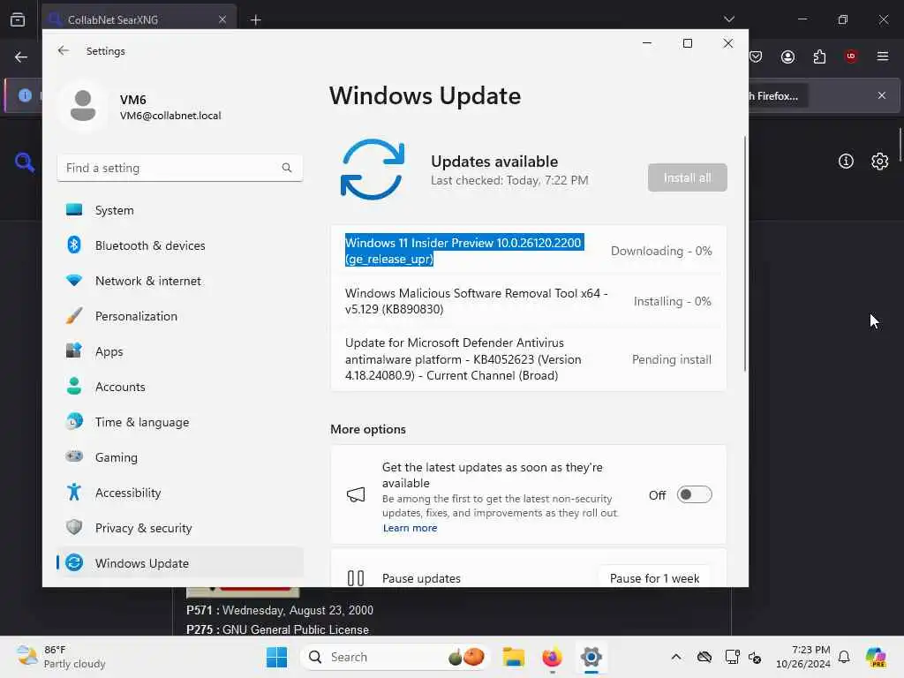Image resolution: width=904 pixels, height=678 pixels.
Task: Click the network display tray icon
Action: [732, 657]
